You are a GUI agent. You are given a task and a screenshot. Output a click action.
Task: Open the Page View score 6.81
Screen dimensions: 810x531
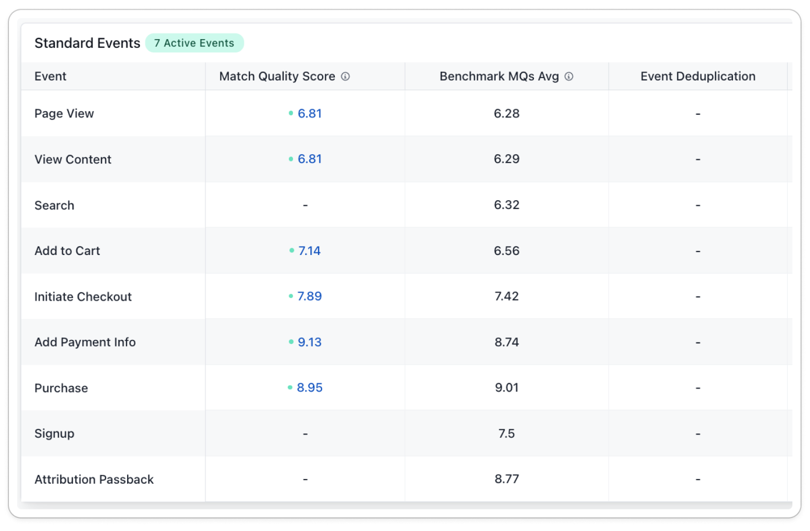click(x=310, y=113)
